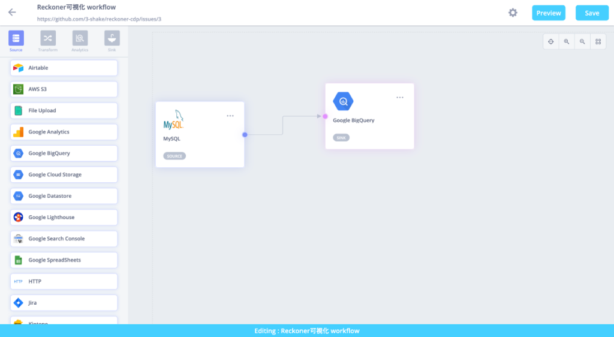614x337 pixels.
Task: Click the Airtable label text
Action: (38, 68)
